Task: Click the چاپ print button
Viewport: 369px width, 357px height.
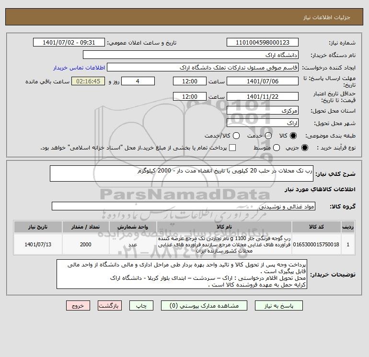Action: [141, 305]
